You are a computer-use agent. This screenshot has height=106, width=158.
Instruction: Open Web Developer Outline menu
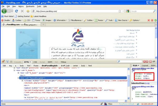point(89,20)
